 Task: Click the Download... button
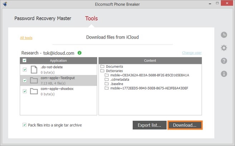[x=185, y=125]
